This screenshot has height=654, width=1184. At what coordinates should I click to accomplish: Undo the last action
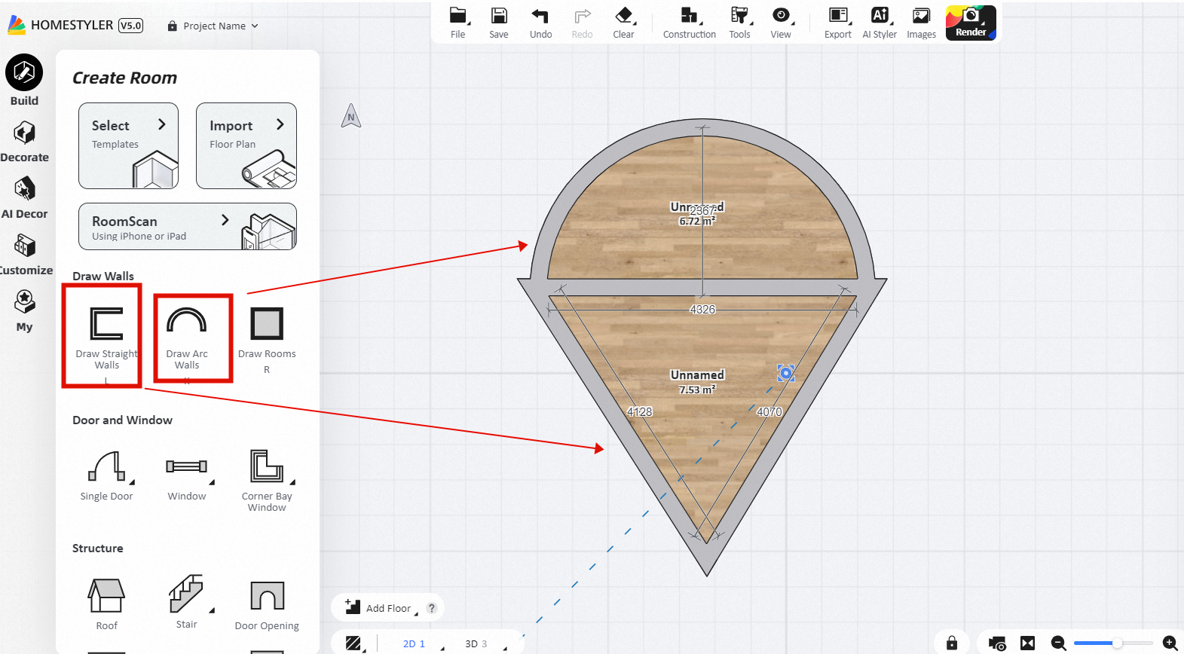point(540,16)
